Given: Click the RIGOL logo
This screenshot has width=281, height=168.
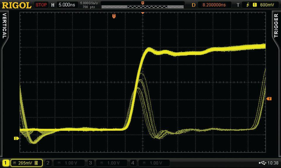Looking at the screenshot, I should click(x=16, y=5).
